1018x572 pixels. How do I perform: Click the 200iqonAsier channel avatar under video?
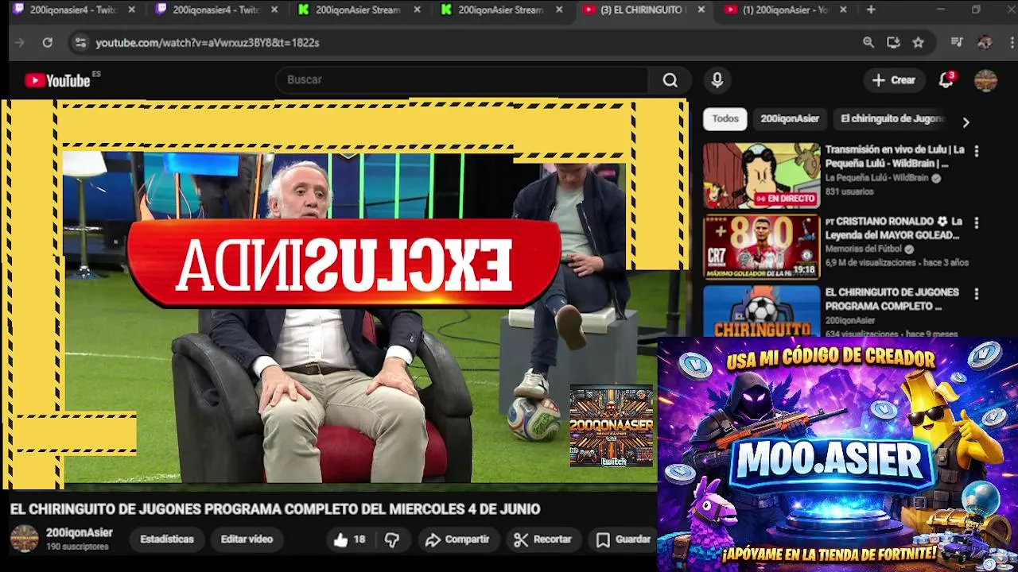(x=24, y=539)
